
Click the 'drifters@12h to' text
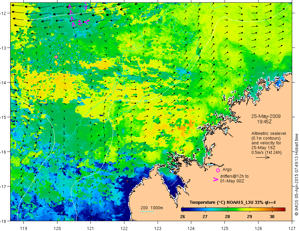pos(234,176)
